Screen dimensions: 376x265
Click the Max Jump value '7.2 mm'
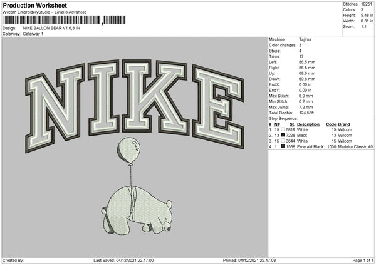[306, 107]
